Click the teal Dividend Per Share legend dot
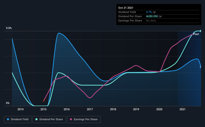 [x=36, y=119]
